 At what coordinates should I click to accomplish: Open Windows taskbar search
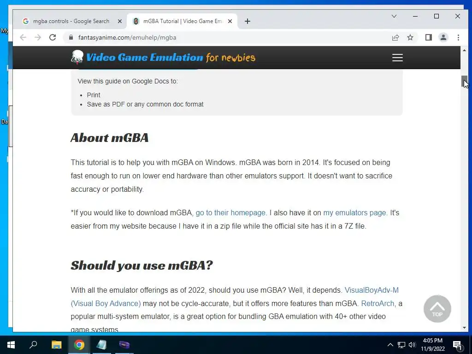click(x=33, y=345)
